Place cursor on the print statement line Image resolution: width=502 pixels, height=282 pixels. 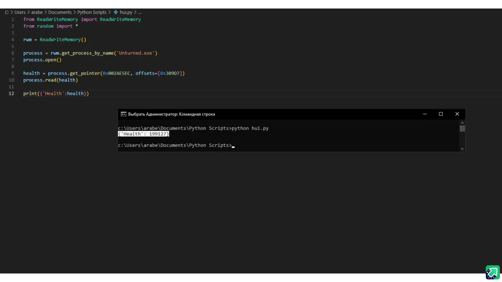[x=56, y=93]
